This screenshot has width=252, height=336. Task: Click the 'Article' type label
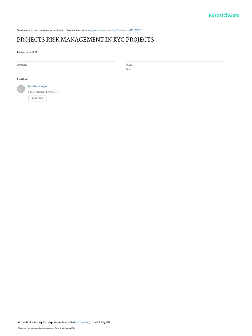(x=21, y=52)
